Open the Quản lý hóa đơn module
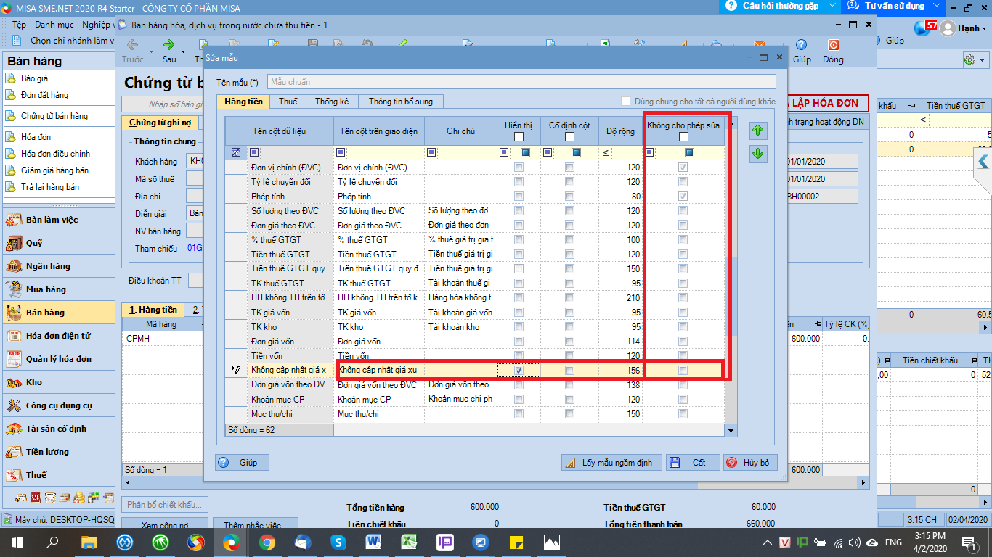 tap(58, 359)
